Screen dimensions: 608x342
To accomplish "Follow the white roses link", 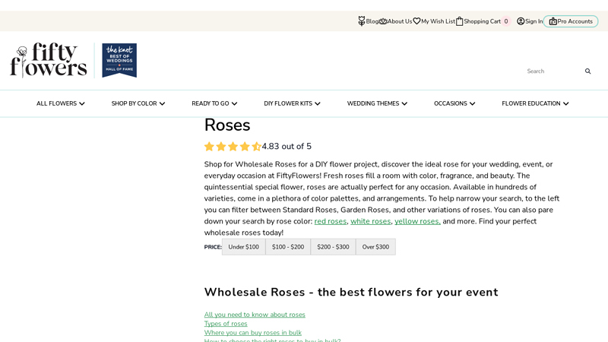I will click(371, 221).
